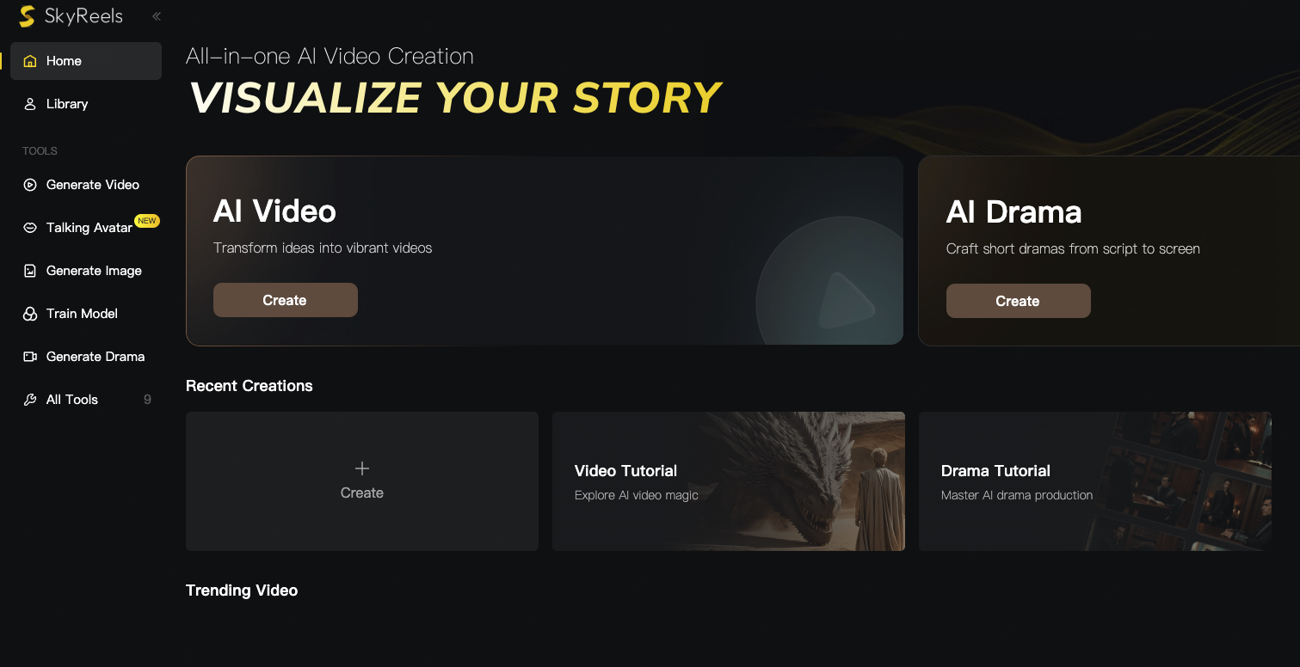Image resolution: width=1300 pixels, height=667 pixels.
Task: Click the Generate Image picture icon
Action: coord(30,271)
